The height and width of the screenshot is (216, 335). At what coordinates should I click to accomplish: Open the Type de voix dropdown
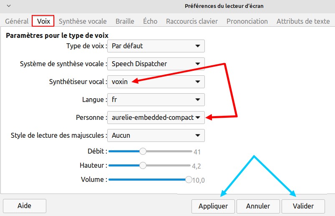156,46
